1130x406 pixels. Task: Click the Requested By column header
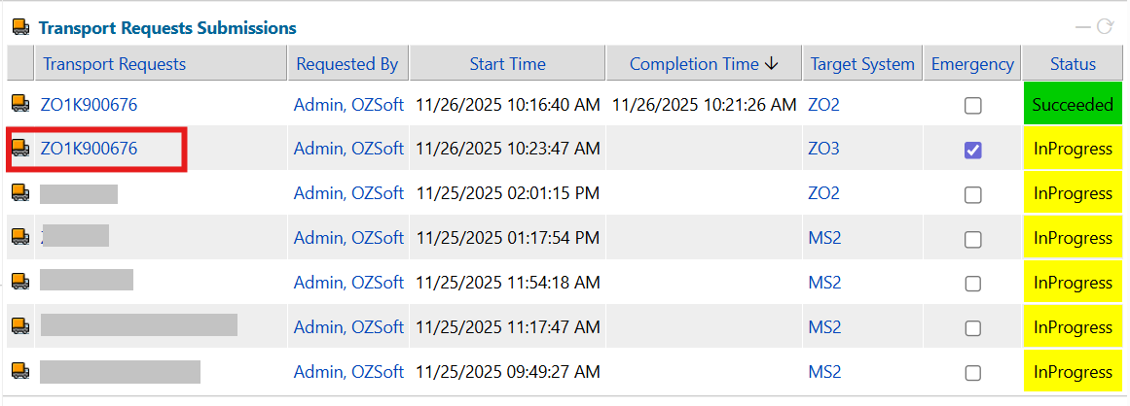(x=346, y=64)
